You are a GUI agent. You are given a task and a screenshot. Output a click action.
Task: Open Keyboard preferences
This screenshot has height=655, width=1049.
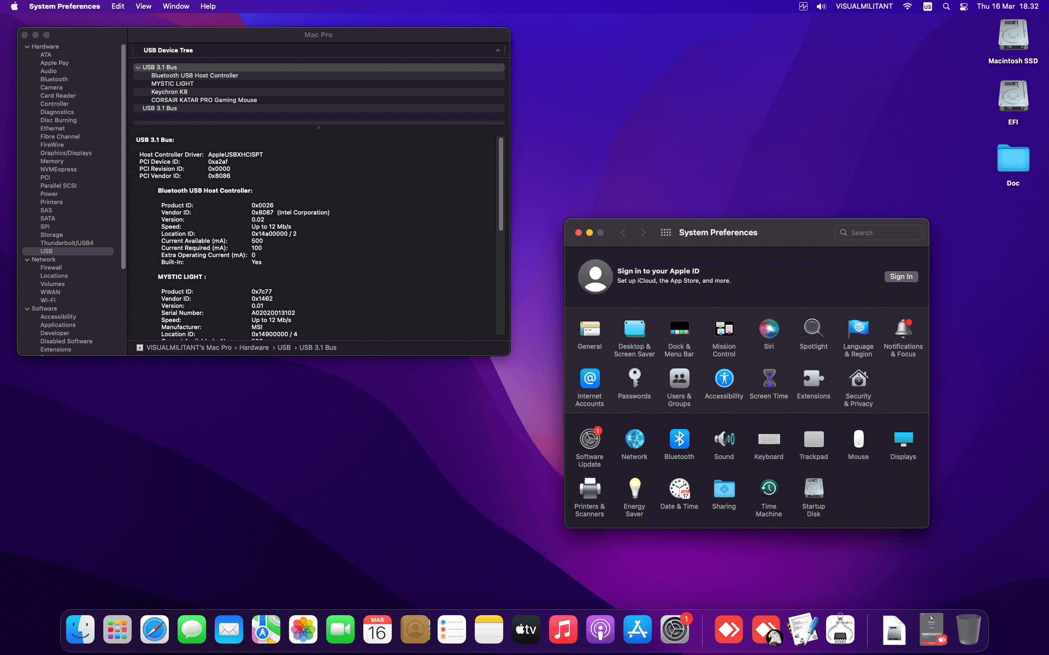[x=769, y=438]
